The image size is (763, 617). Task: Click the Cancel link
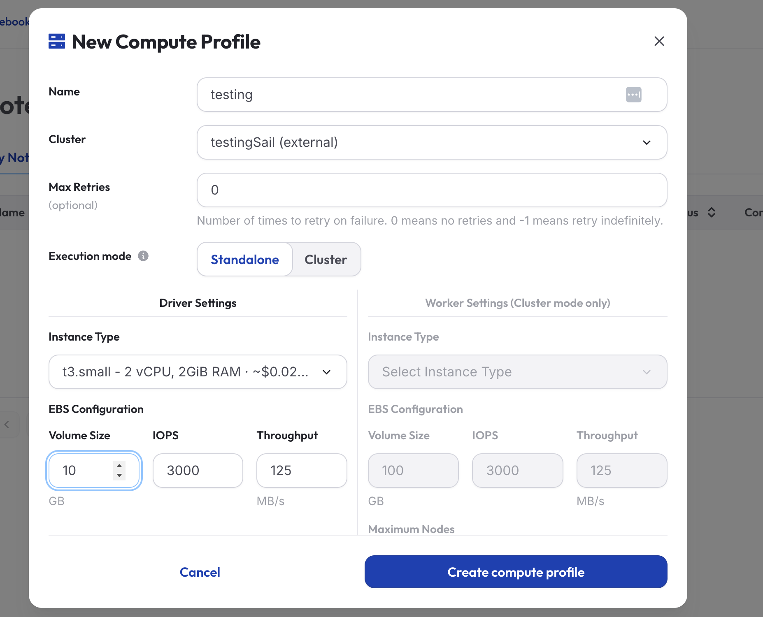(x=200, y=572)
